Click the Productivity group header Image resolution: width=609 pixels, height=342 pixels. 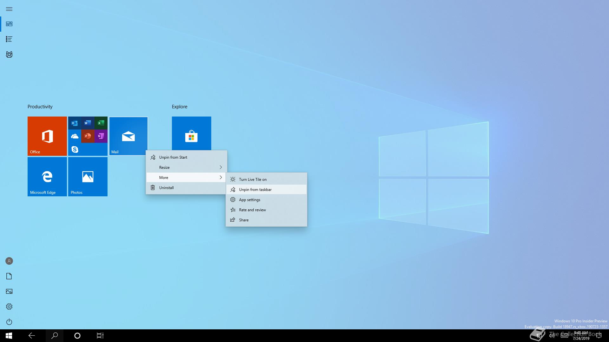click(x=40, y=107)
